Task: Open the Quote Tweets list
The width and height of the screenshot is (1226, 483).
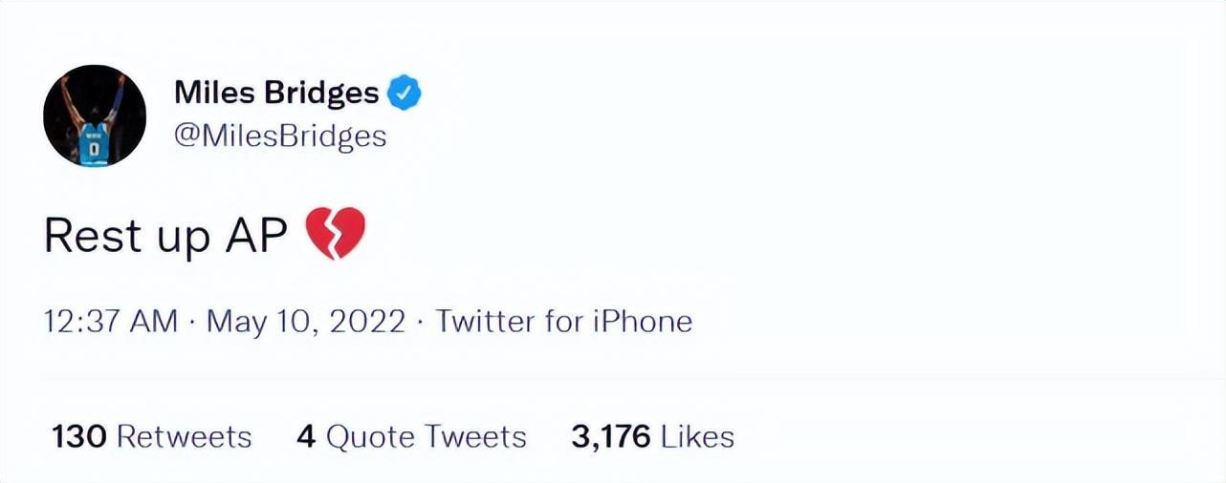Action: point(427,437)
